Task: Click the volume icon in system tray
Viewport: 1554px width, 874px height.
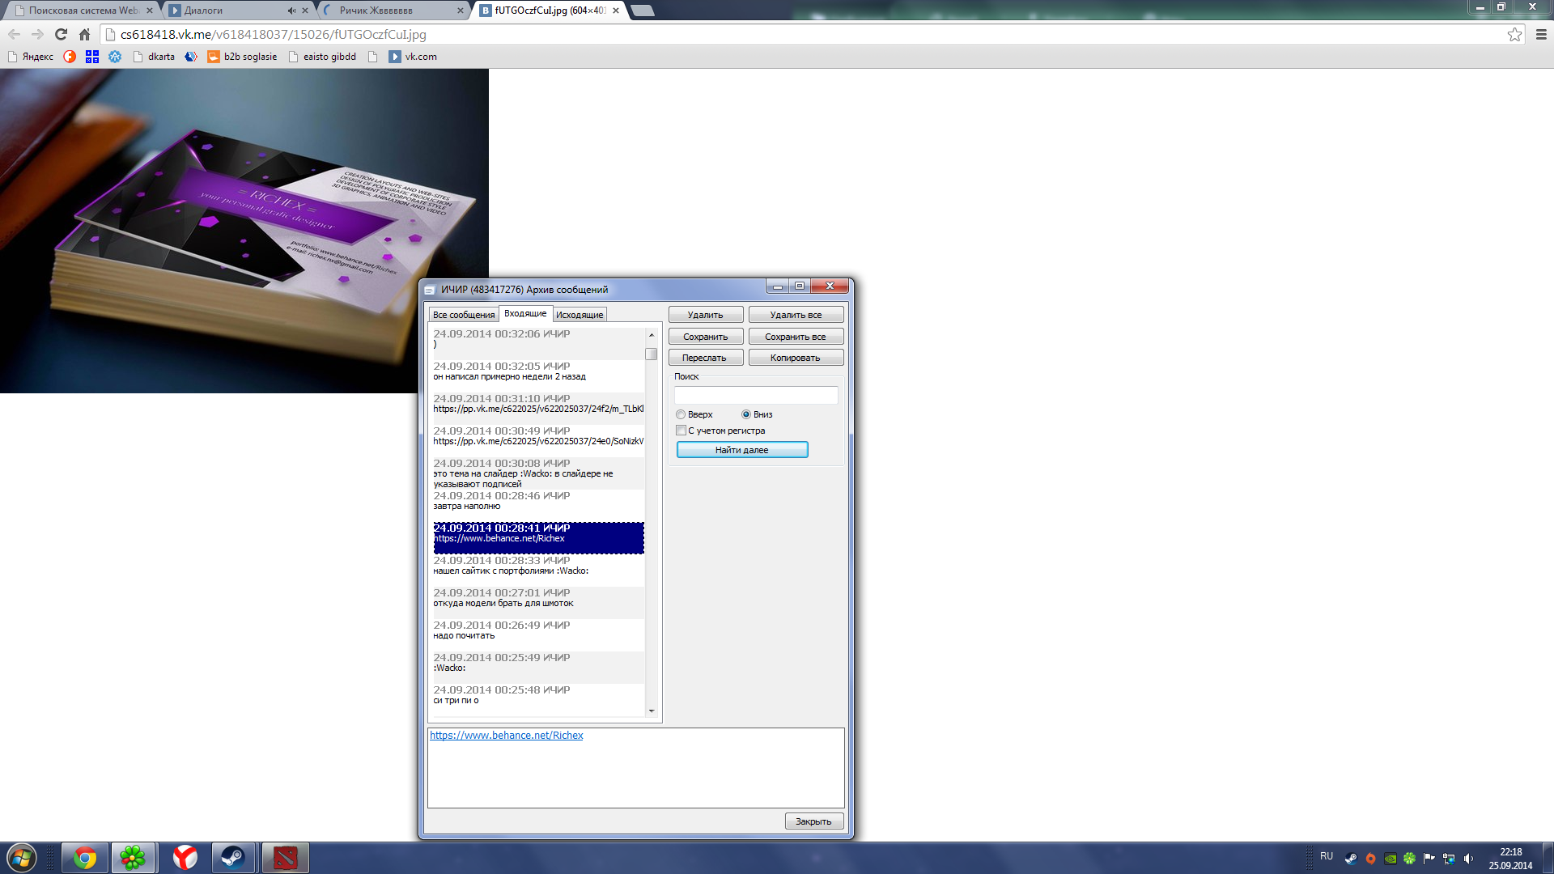Action: [1468, 859]
